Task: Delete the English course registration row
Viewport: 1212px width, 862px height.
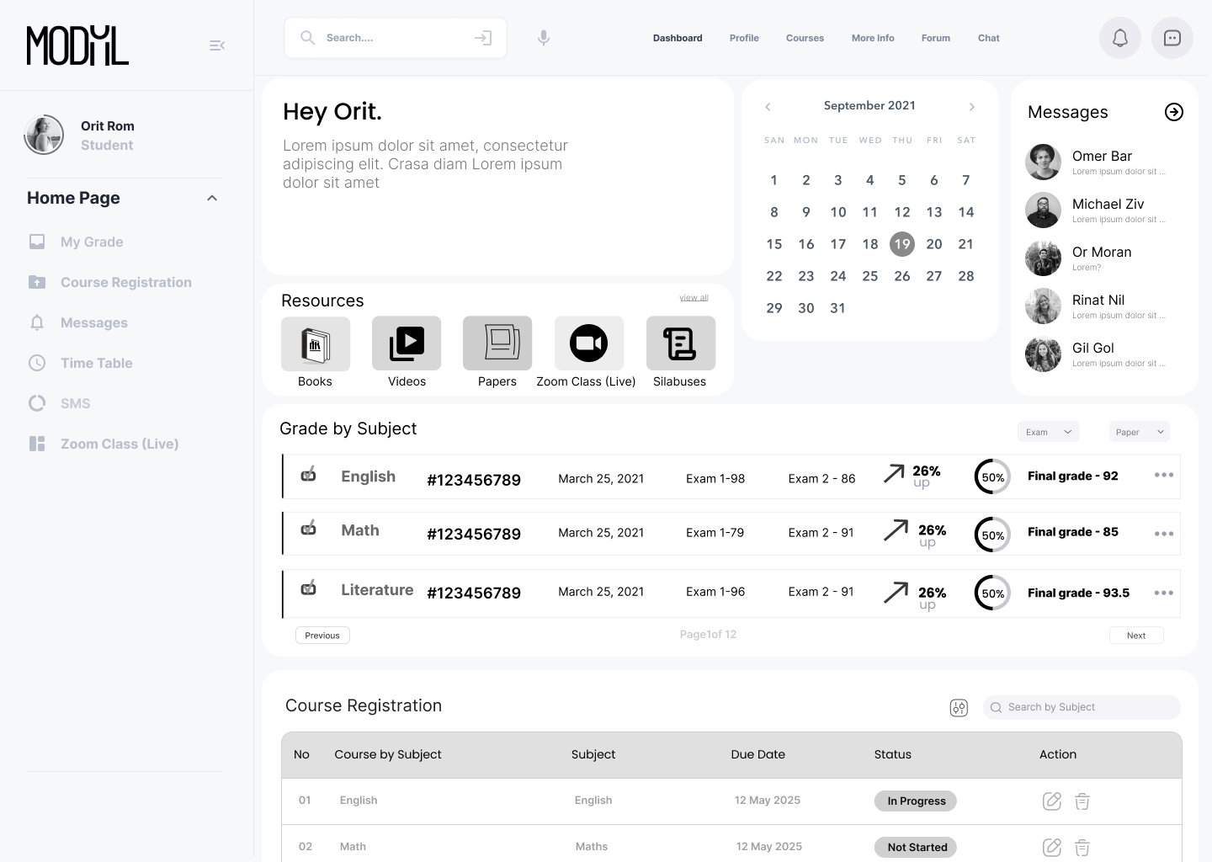Action: tap(1082, 801)
